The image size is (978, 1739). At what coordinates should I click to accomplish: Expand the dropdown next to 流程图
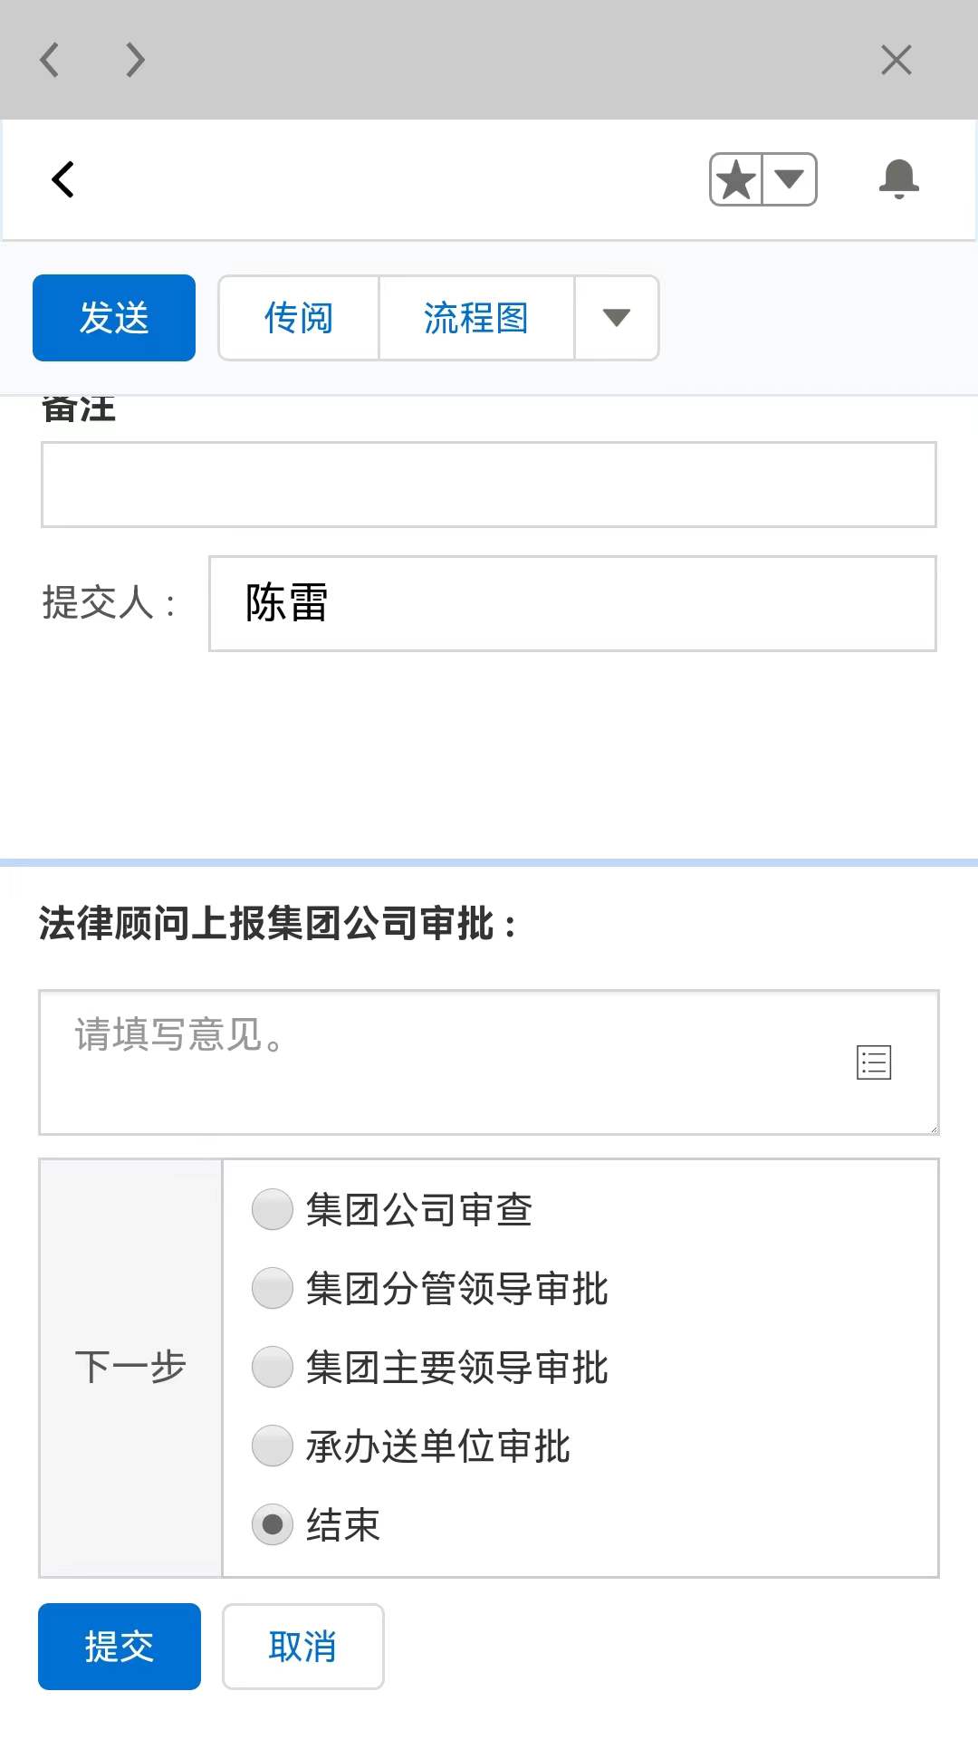(617, 318)
